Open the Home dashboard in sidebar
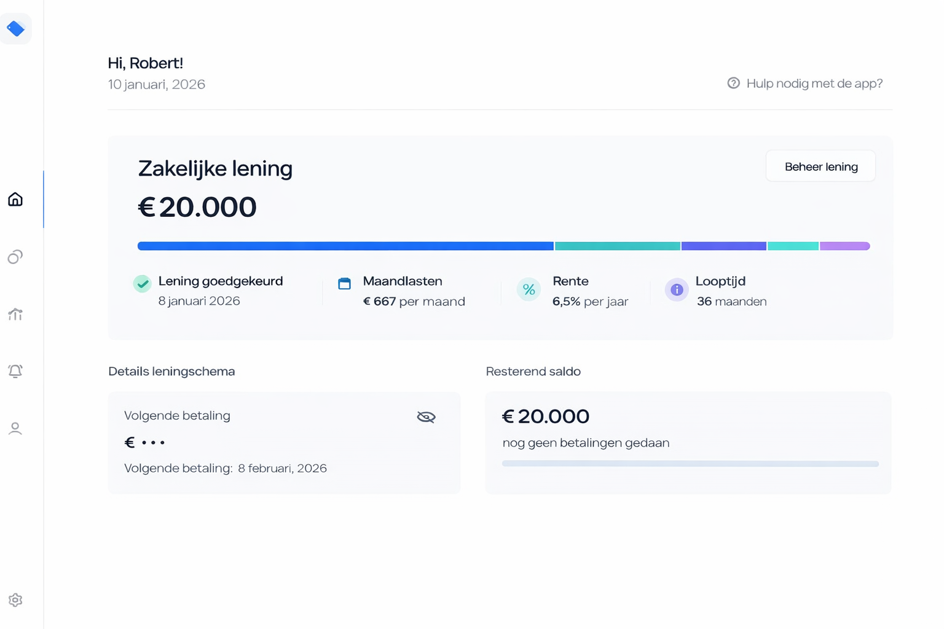The height and width of the screenshot is (629, 944). click(15, 199)
